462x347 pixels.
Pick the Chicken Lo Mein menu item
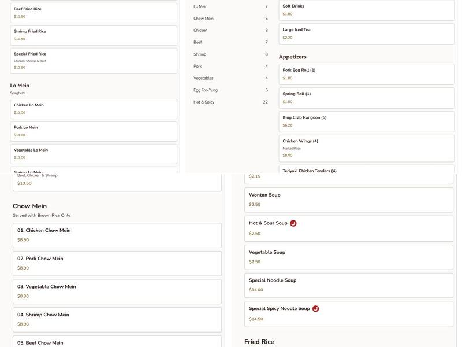click(94, 109)
